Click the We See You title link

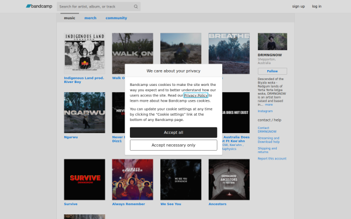coord(171,204)
